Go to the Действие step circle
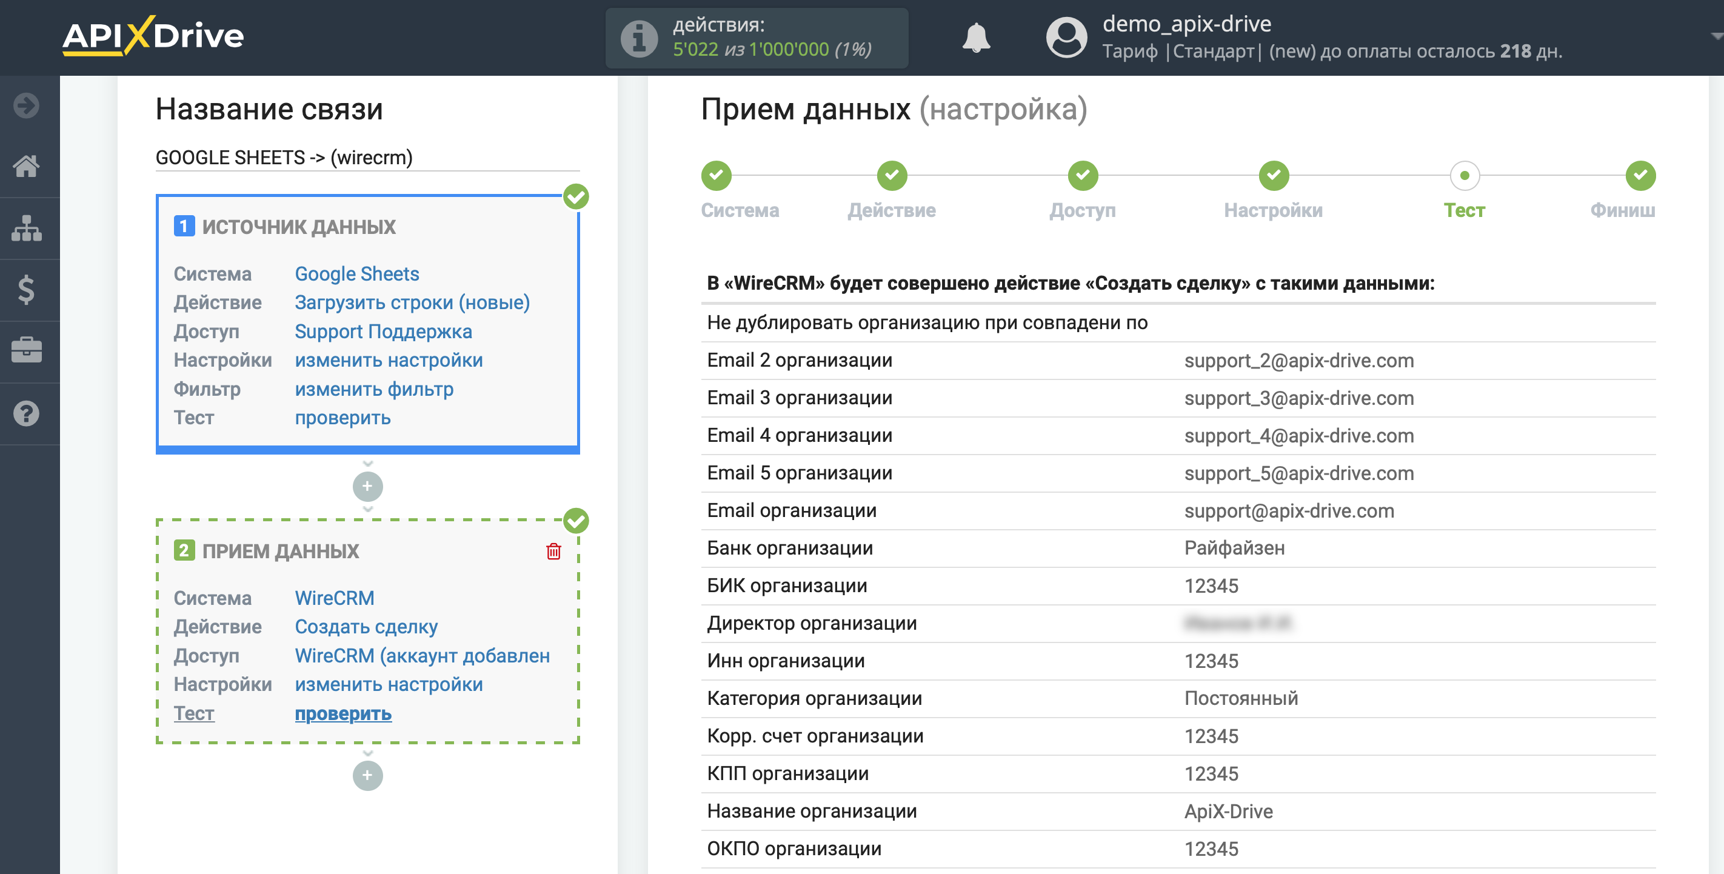 click(892, 175)
